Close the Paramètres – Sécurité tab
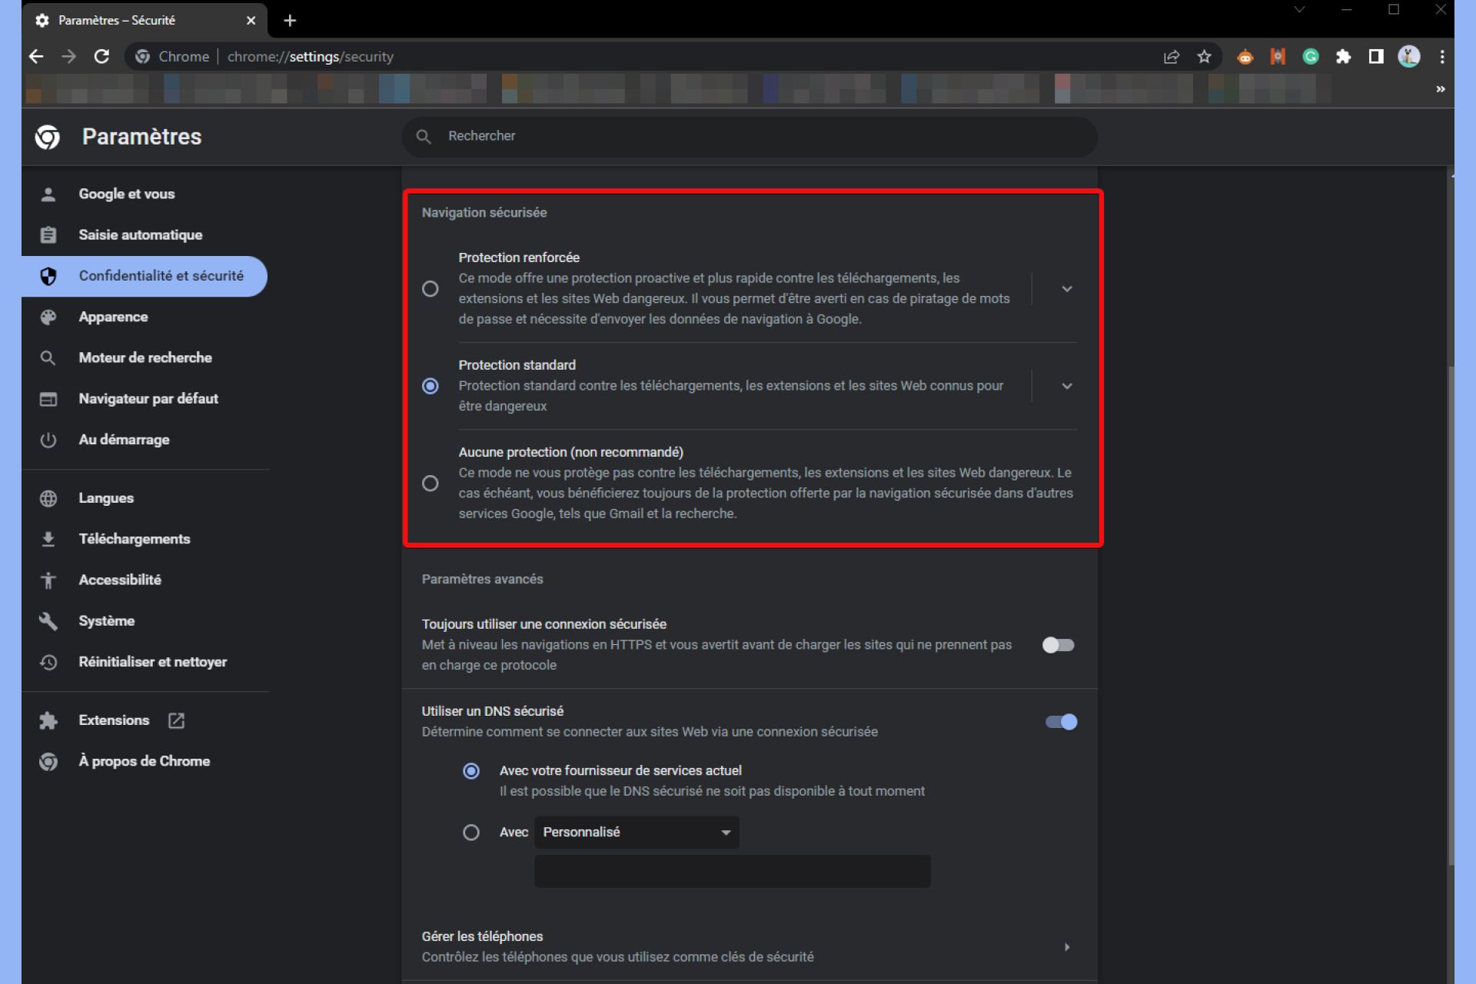This screenshot has width=1476, height=984. [251, 21]
